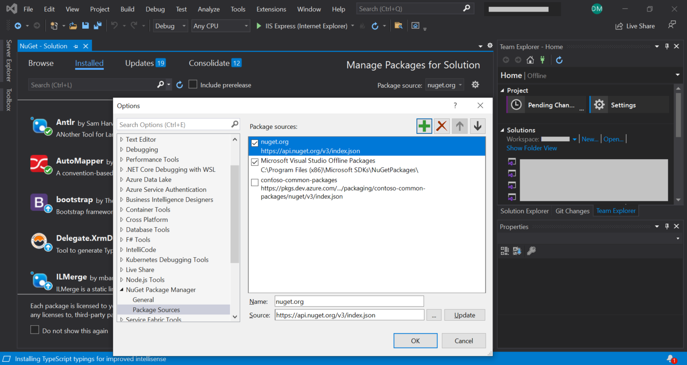The width and height of the screenshot is (687, 365).
Task: Collapse the NuGet Package Manager node
Action: pyautogui.click(x=121, y=289)
